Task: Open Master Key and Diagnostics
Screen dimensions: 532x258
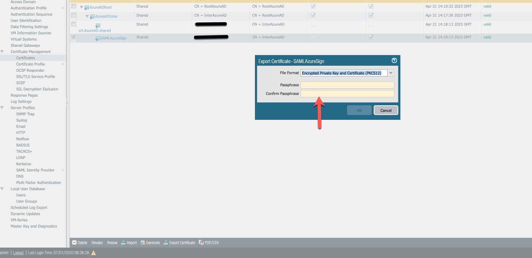Action: coord(34,226)
